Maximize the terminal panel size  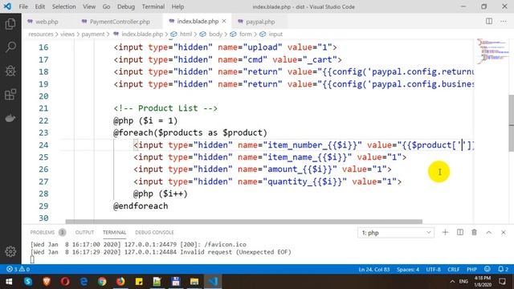point(489,232)
